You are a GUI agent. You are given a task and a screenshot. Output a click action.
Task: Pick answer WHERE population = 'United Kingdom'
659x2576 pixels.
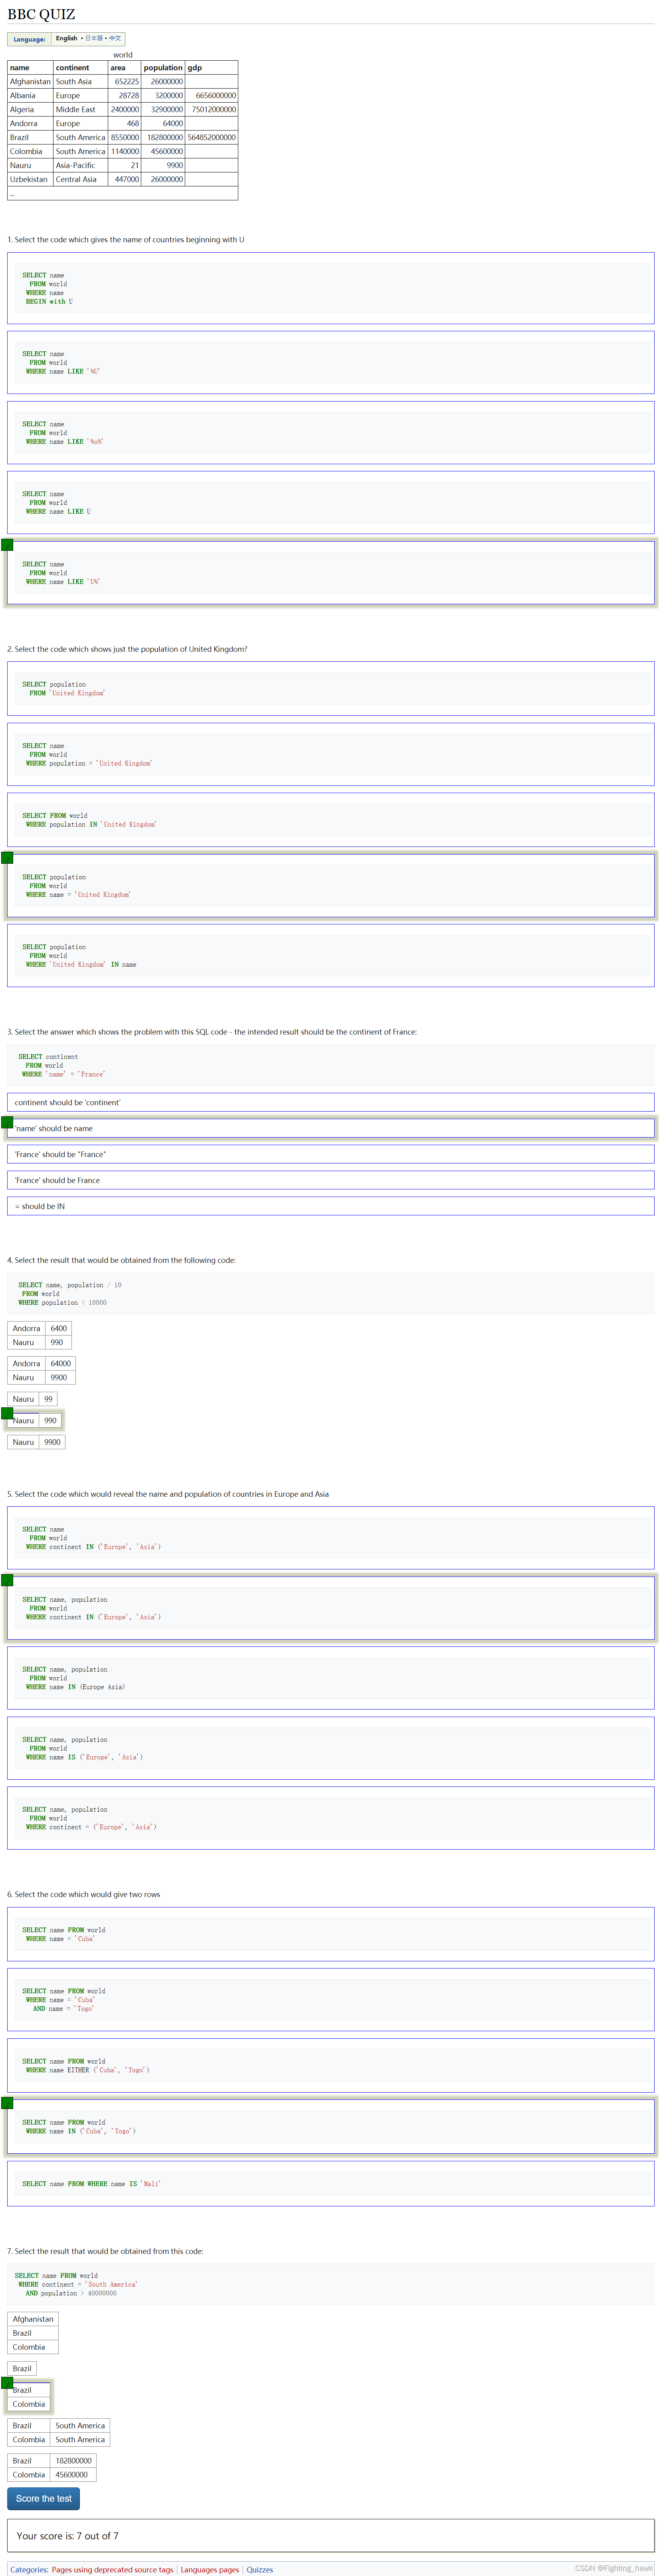[330, 754]
